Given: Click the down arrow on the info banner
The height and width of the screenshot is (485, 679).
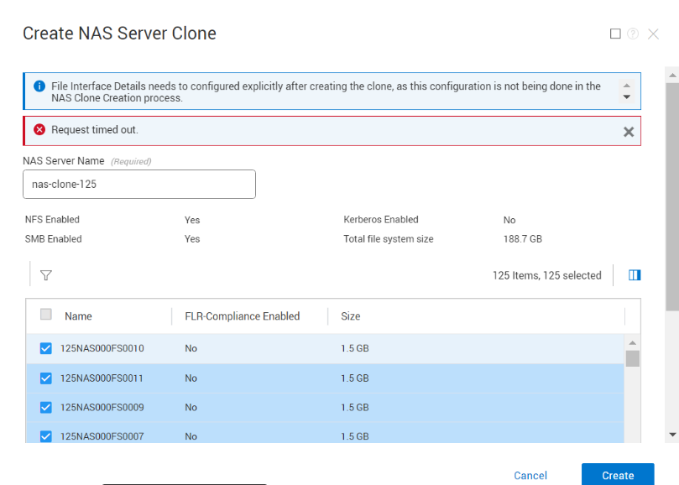Looking at the screenshot, I should [626, 96].
